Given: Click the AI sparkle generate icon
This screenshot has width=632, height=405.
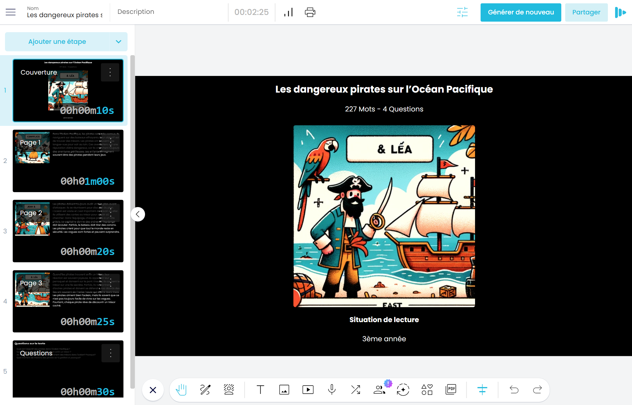Looking at the screenshot, I should [x=403, y=390].
